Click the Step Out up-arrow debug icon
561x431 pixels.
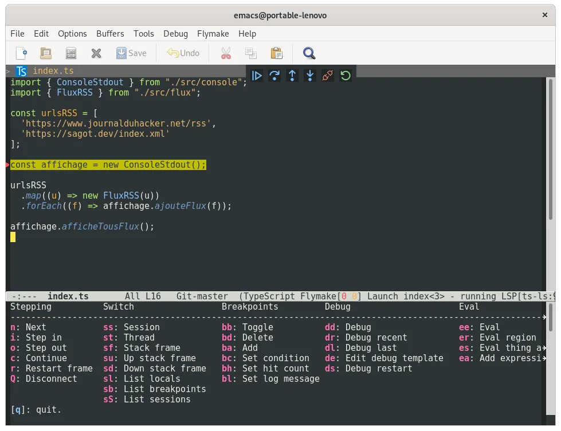[292, 75]
